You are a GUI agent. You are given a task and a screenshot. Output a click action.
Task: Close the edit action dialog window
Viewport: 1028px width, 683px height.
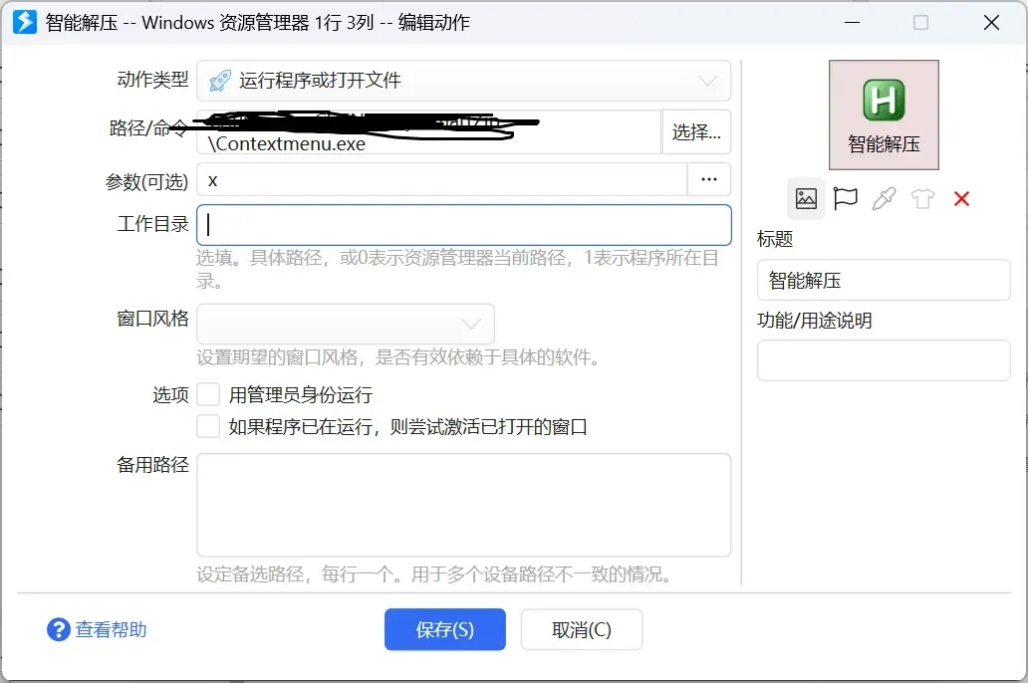coord(991,22)
